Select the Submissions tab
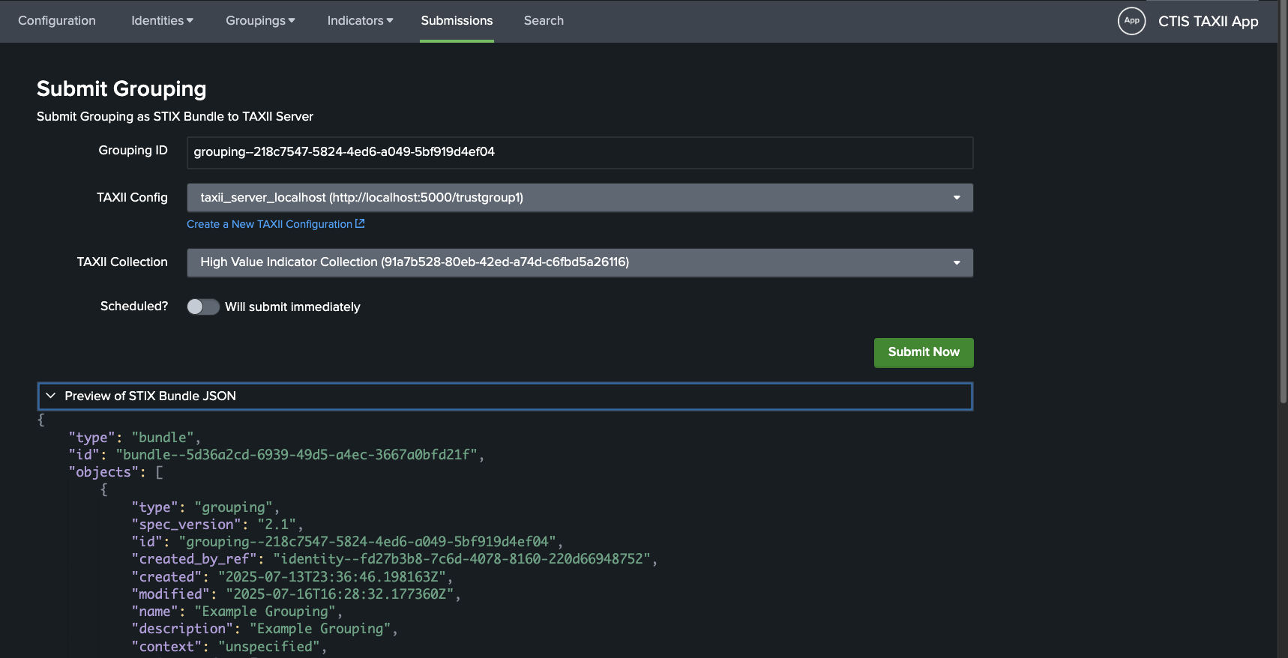Image resolution: width=1288 pixels, height=658 pixels. [457, 21]
